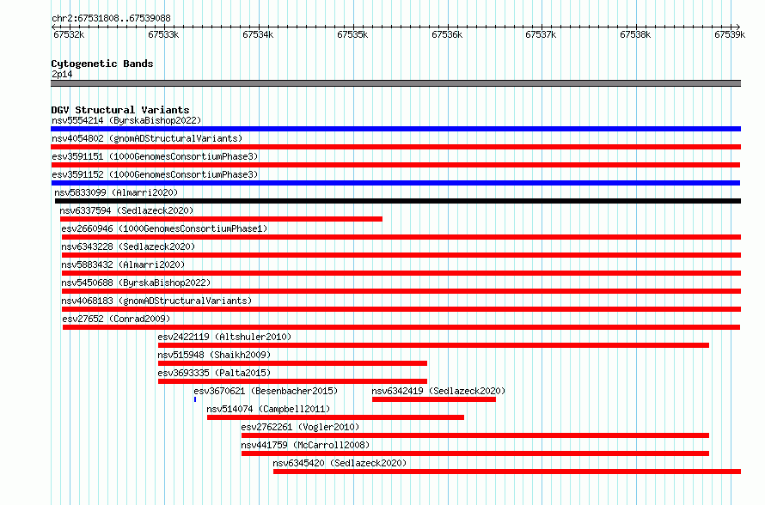Click the nsv5883432 (Almarri2020) label
This screenshot has height=505, width=765.
click(x=123, y=265)
